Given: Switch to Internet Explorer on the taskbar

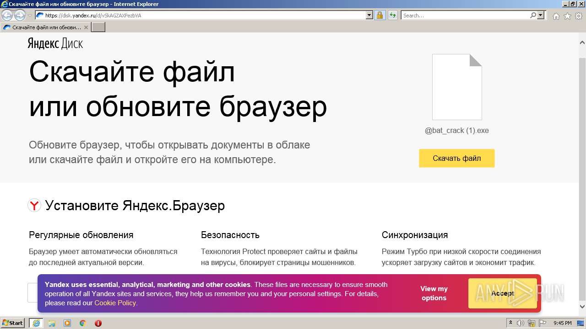Looking at the screenshot, I should click(x=36, y=323).
